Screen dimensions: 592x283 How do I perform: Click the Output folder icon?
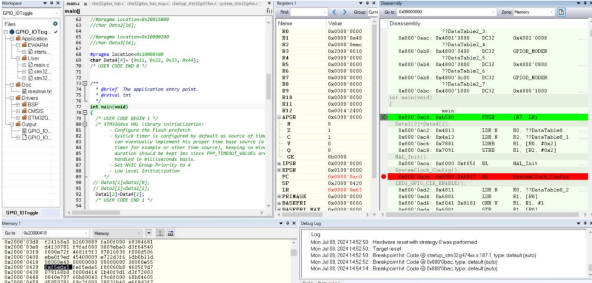(18, 124)
